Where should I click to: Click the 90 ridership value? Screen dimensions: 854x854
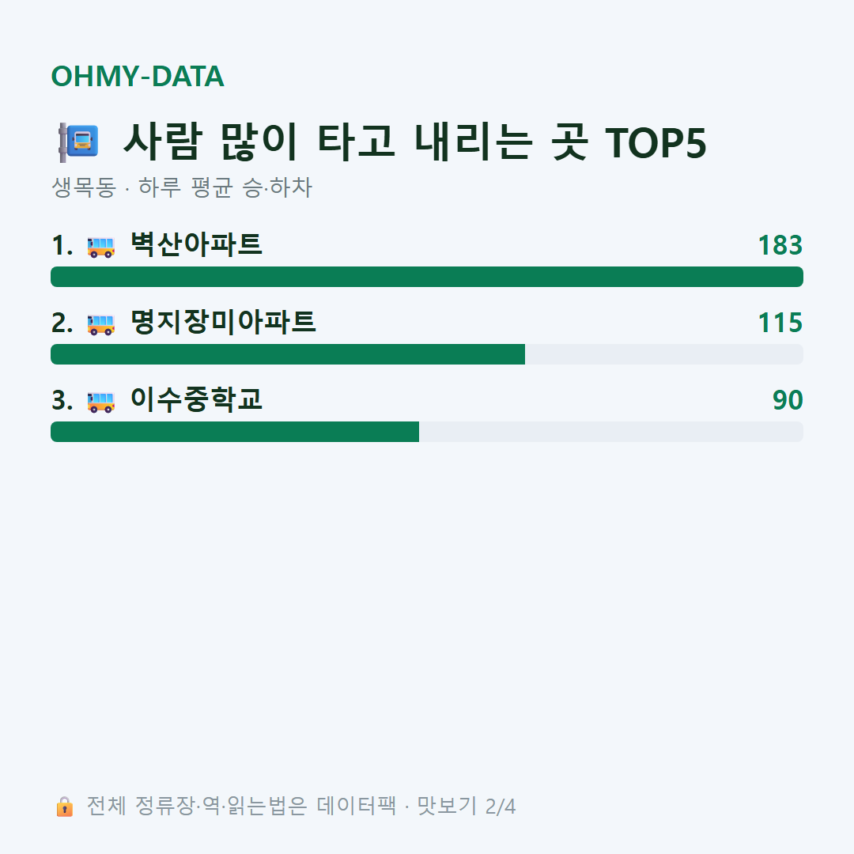coord(788,400)
